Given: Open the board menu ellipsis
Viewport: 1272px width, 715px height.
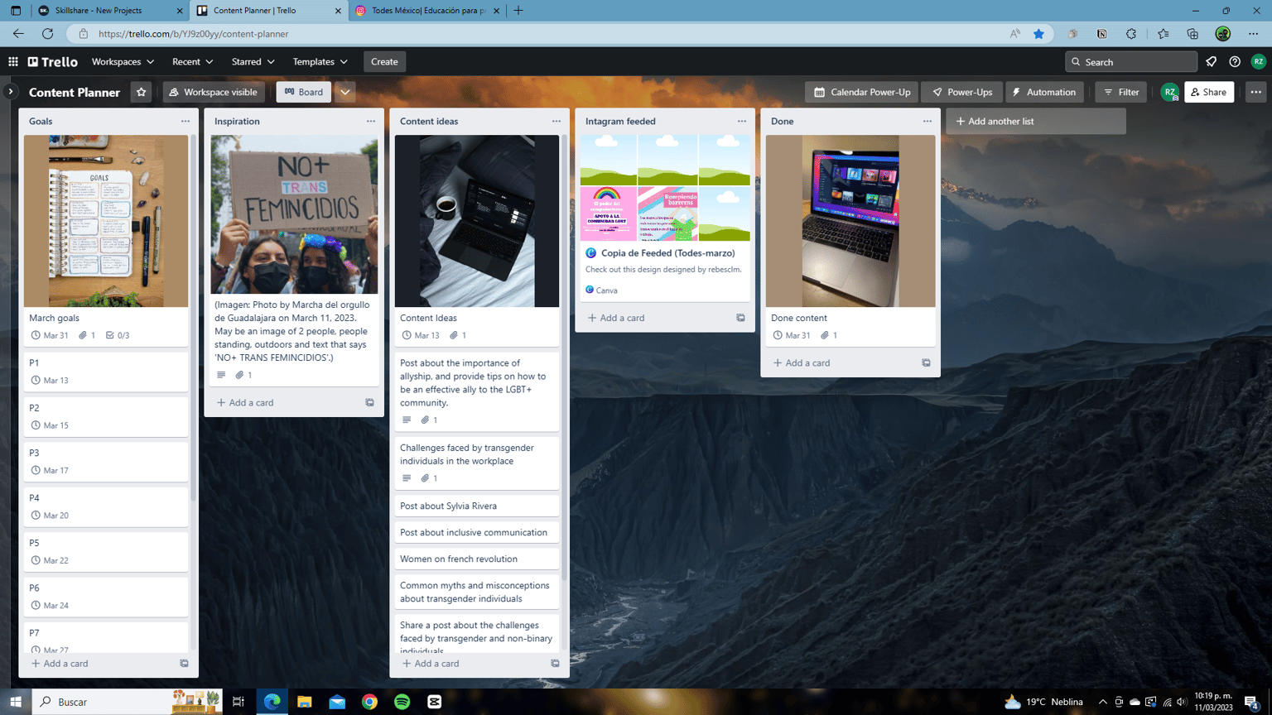Looking at the screenshot, I should click(x=1256, y=92).
